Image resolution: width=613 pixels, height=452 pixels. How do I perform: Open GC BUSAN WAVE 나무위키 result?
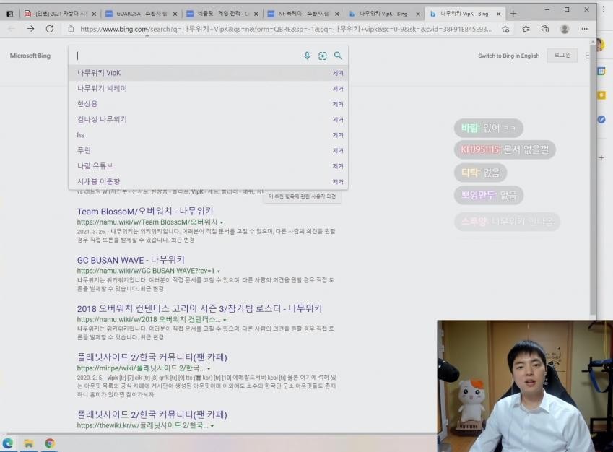[131, 260]
